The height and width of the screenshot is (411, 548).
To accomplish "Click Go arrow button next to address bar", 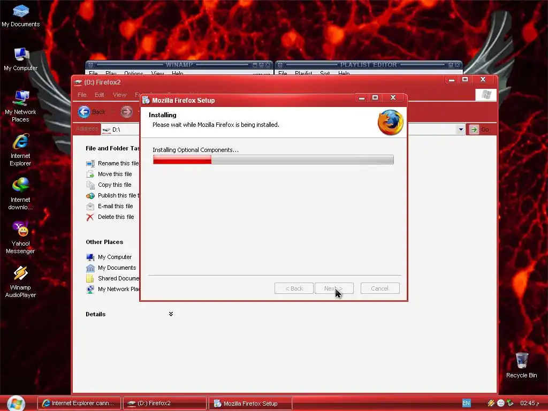I will [x=474, y=130].
